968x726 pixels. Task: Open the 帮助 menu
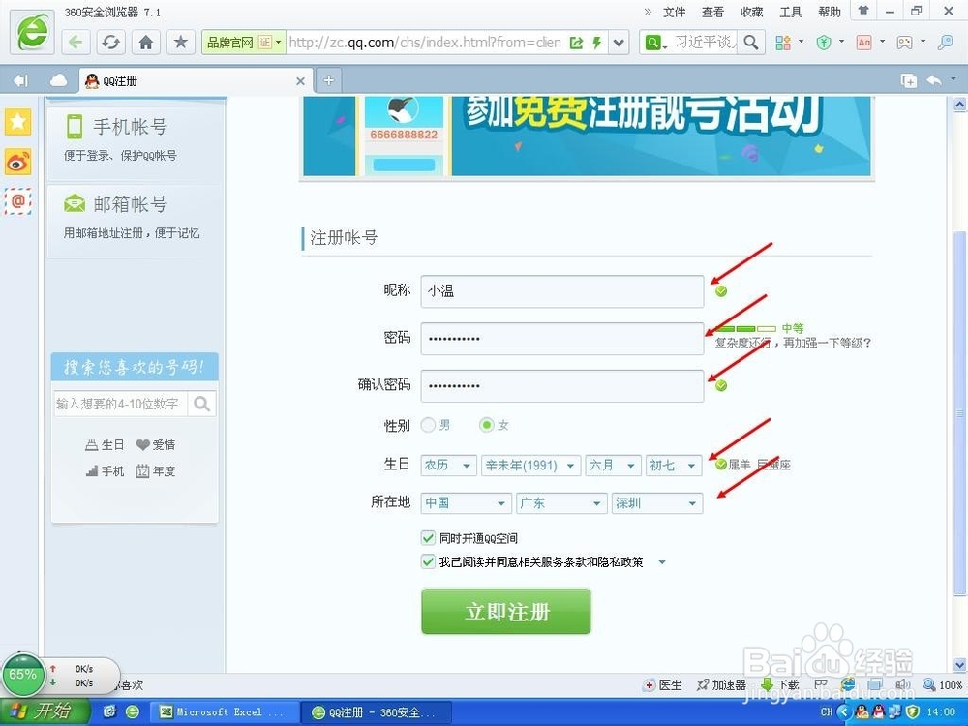[830, 12]
